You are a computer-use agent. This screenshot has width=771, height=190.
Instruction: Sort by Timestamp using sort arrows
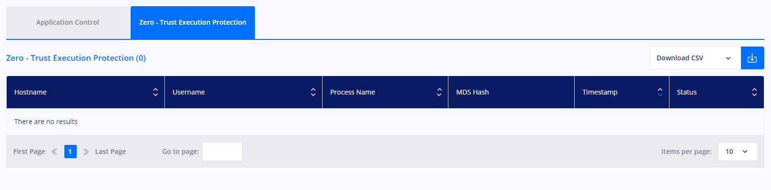click(660, 92)
